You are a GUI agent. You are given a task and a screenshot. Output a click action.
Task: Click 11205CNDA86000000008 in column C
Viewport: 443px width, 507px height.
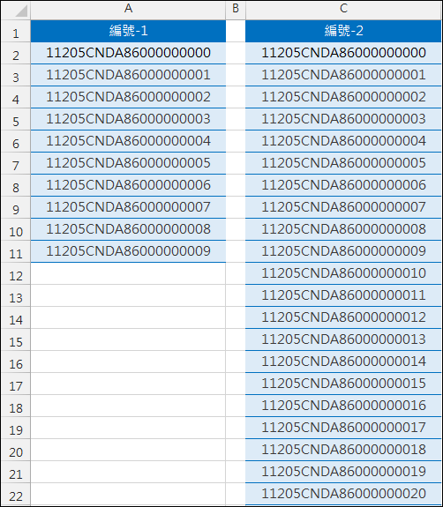(343, 229)
